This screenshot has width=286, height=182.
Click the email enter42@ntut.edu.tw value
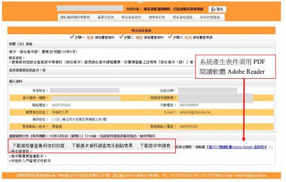pyautogui.click(x=195, y=112)
